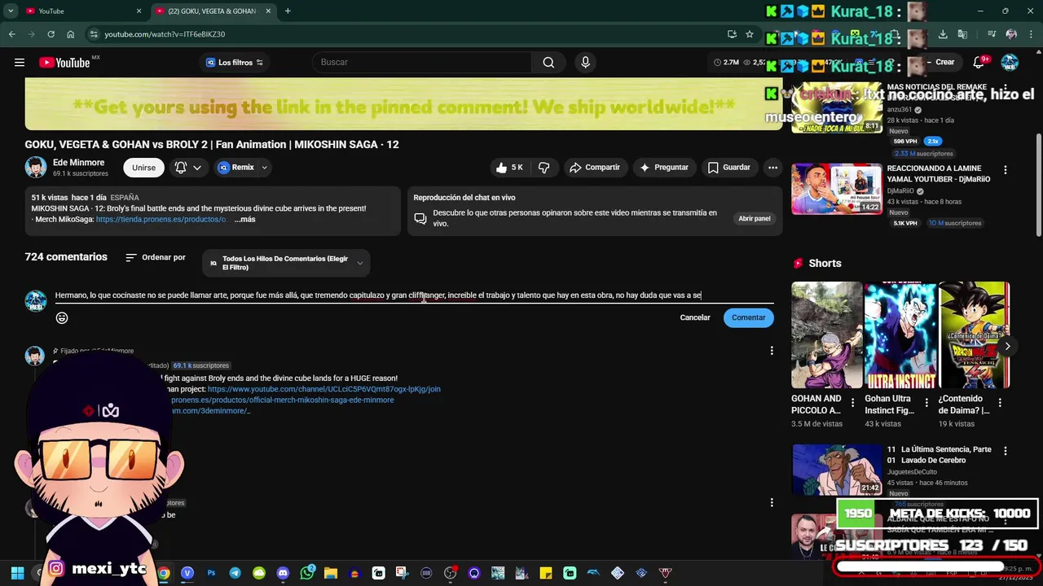Open WhatsApp from the taskbar

(307, 573)
